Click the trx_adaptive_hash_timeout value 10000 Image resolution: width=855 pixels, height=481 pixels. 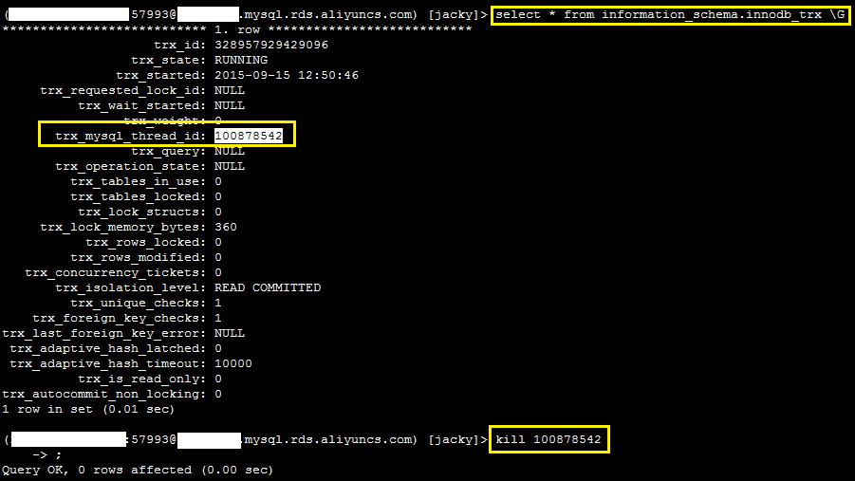pos(233,363)
